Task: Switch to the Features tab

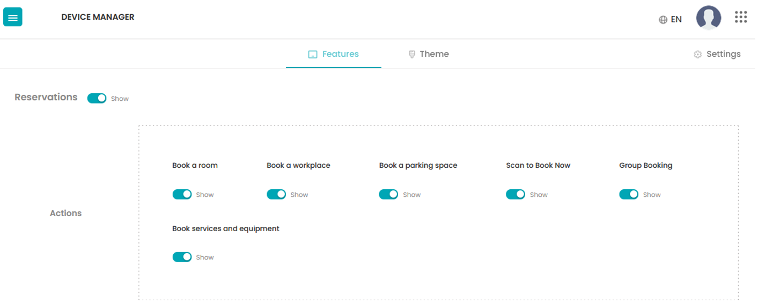Action: (333, 54)
